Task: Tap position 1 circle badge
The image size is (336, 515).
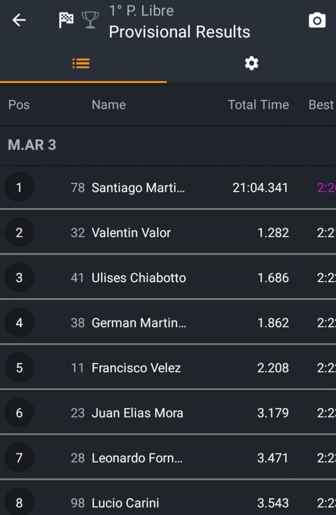Action: (19, 187)
